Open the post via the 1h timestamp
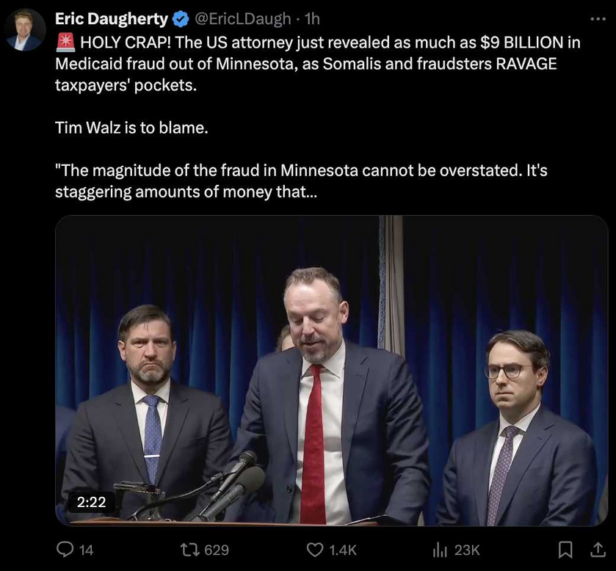 pos(312,19)
